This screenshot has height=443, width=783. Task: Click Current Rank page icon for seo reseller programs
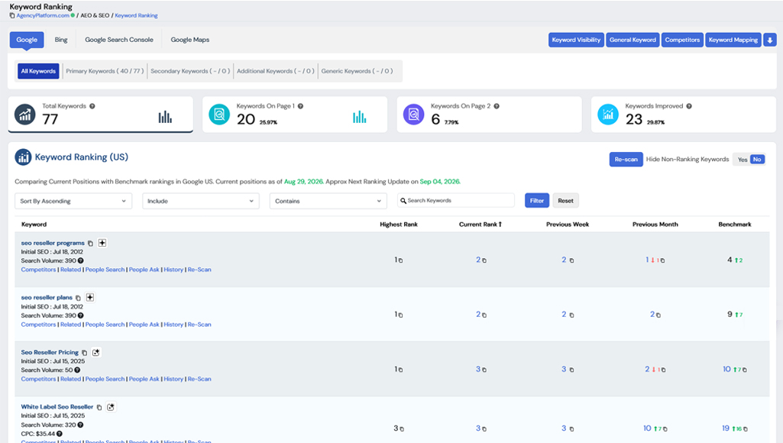coord(484,260)
